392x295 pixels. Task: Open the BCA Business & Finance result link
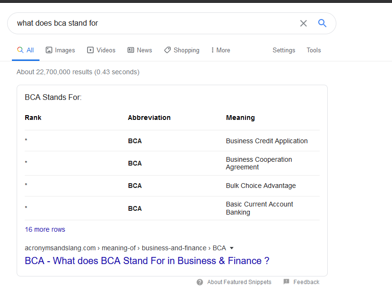coord(147,261)
